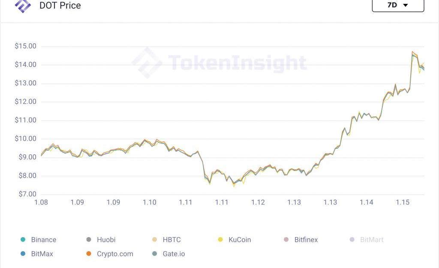Toggle the Huobi legend entry
The image size is (439, 268).
[x=106, y=240]
